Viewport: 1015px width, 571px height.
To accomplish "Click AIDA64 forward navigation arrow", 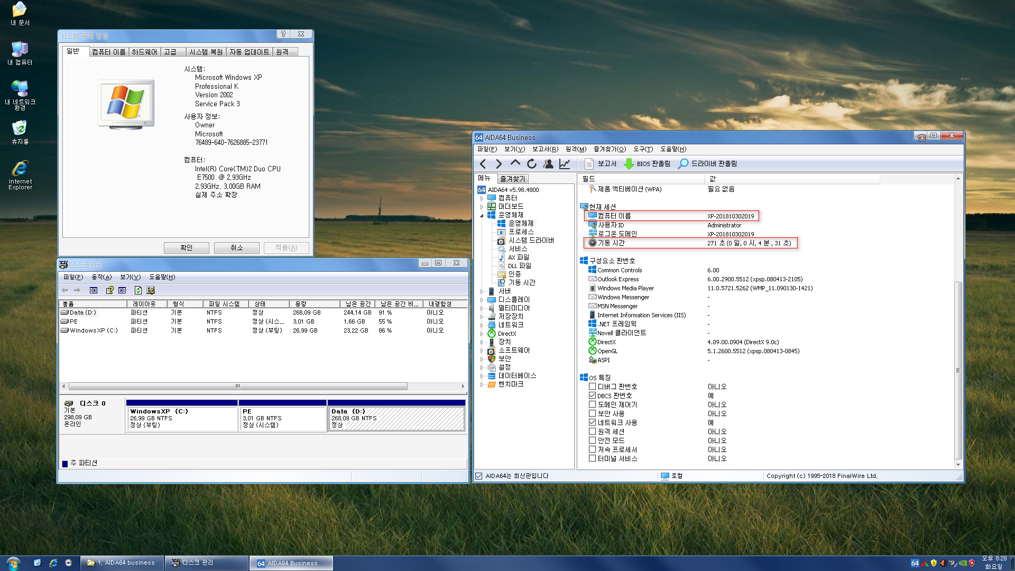I will pos(499,164).
